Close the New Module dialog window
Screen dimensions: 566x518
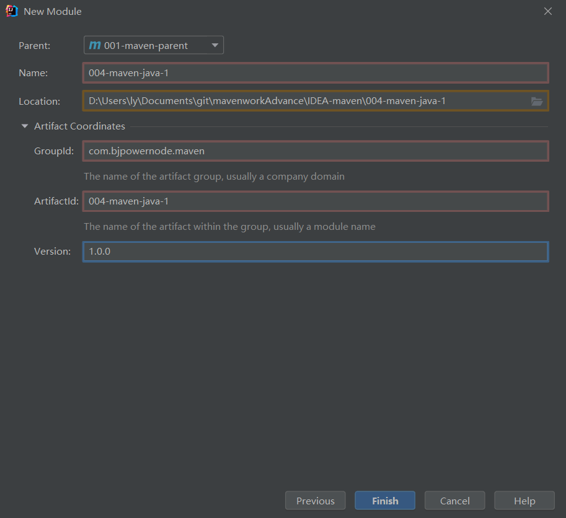click(x=548, y=11)
